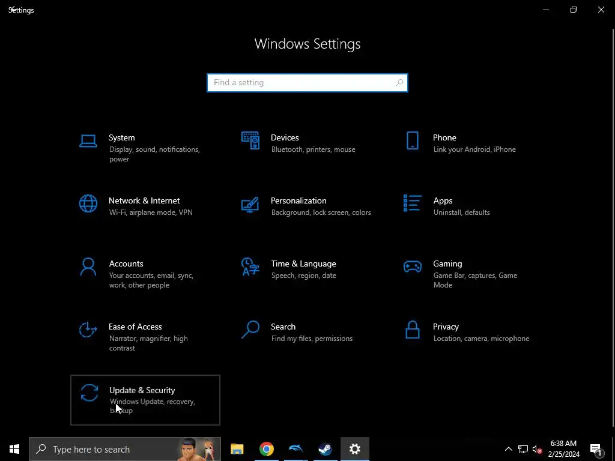Open Time & Language clock icon
The height and width of the screenshot is (461, 615).
[250, 267]
